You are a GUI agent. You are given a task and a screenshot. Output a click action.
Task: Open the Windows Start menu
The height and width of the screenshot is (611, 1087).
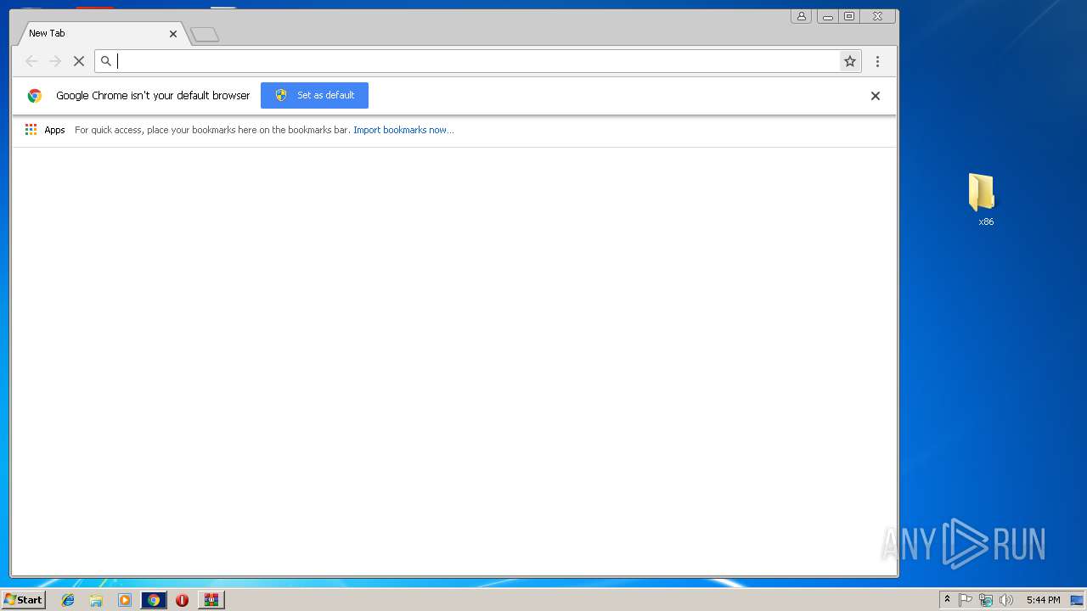(x=23, y=599)
